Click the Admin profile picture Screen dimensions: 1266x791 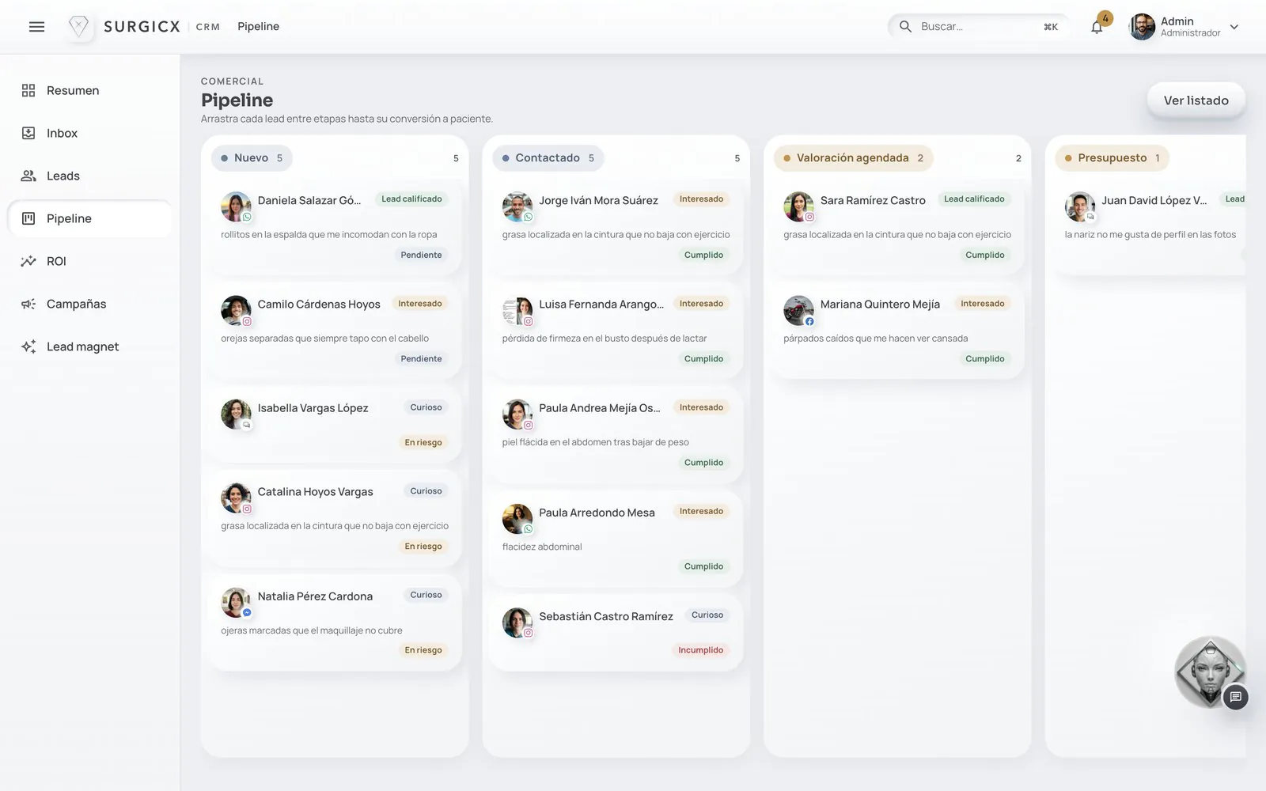(1142, 27)
